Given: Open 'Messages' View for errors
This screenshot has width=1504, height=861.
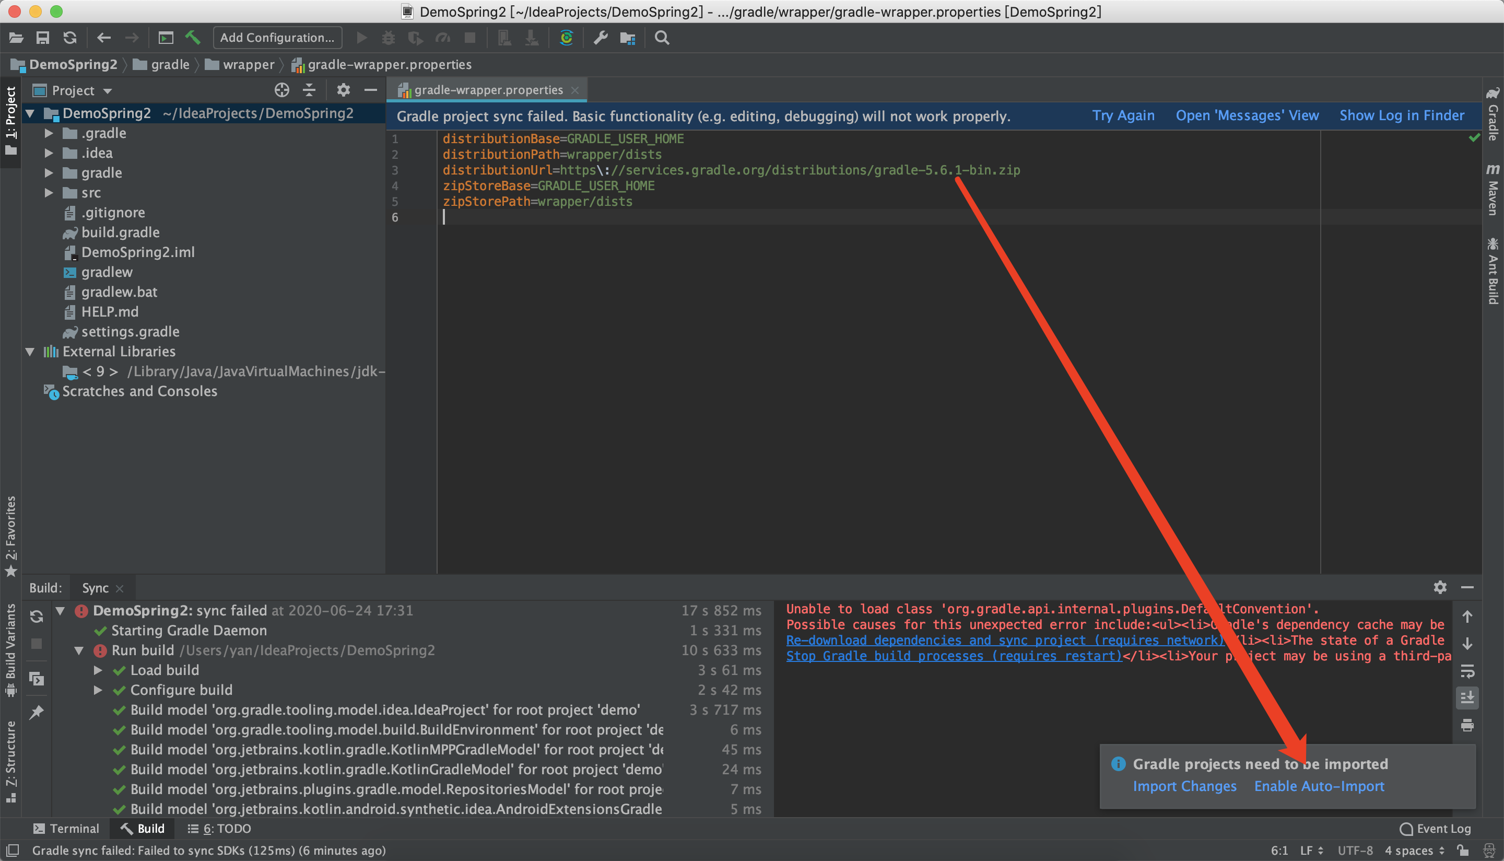Looking at the screenshot, I should (x=1247, y=116).
